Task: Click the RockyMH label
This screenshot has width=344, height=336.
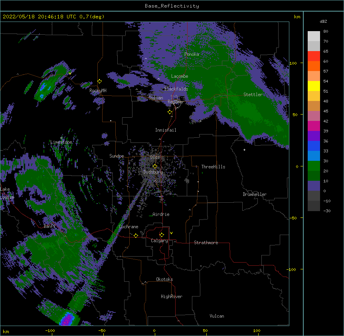Action: click(x=98, y=91)
